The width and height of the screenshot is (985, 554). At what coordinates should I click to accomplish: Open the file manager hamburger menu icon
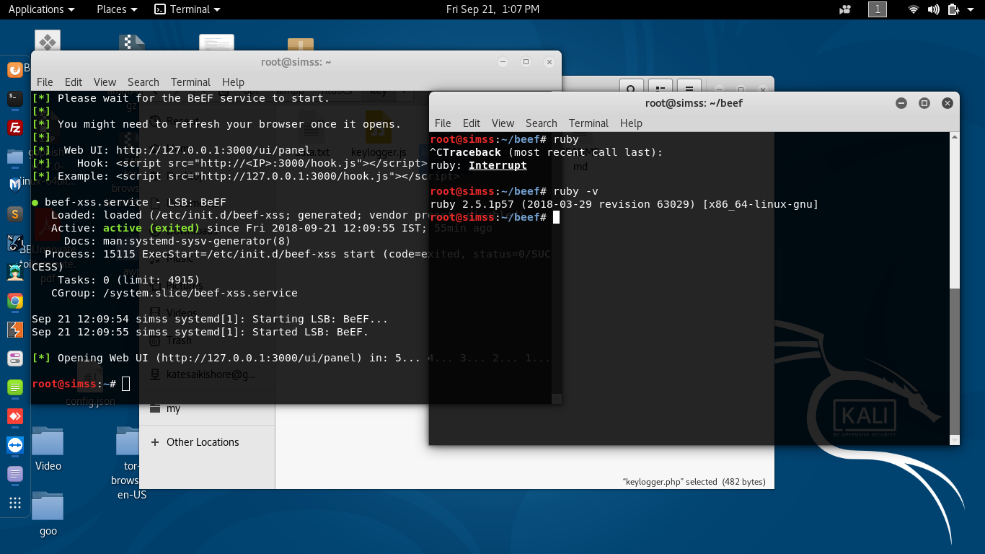689,88
